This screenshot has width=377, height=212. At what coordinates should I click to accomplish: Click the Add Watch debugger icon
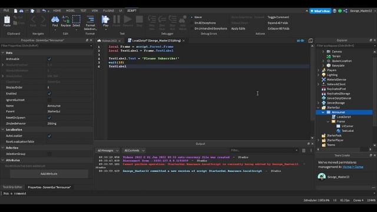pyautogui.click(x=183, y=19)
